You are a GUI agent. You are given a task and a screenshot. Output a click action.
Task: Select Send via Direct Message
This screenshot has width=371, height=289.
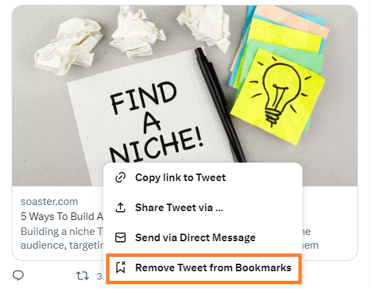203,238
